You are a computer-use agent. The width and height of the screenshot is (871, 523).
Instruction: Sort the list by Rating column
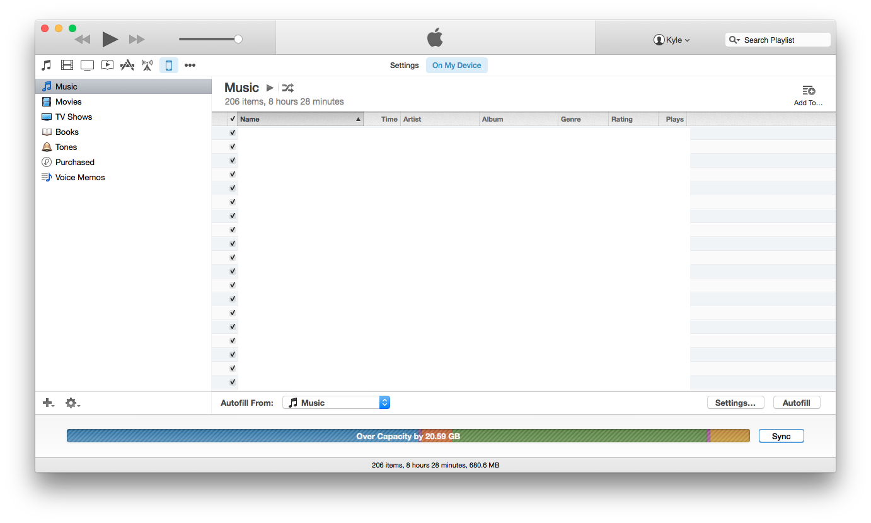[x=633, y=119]
